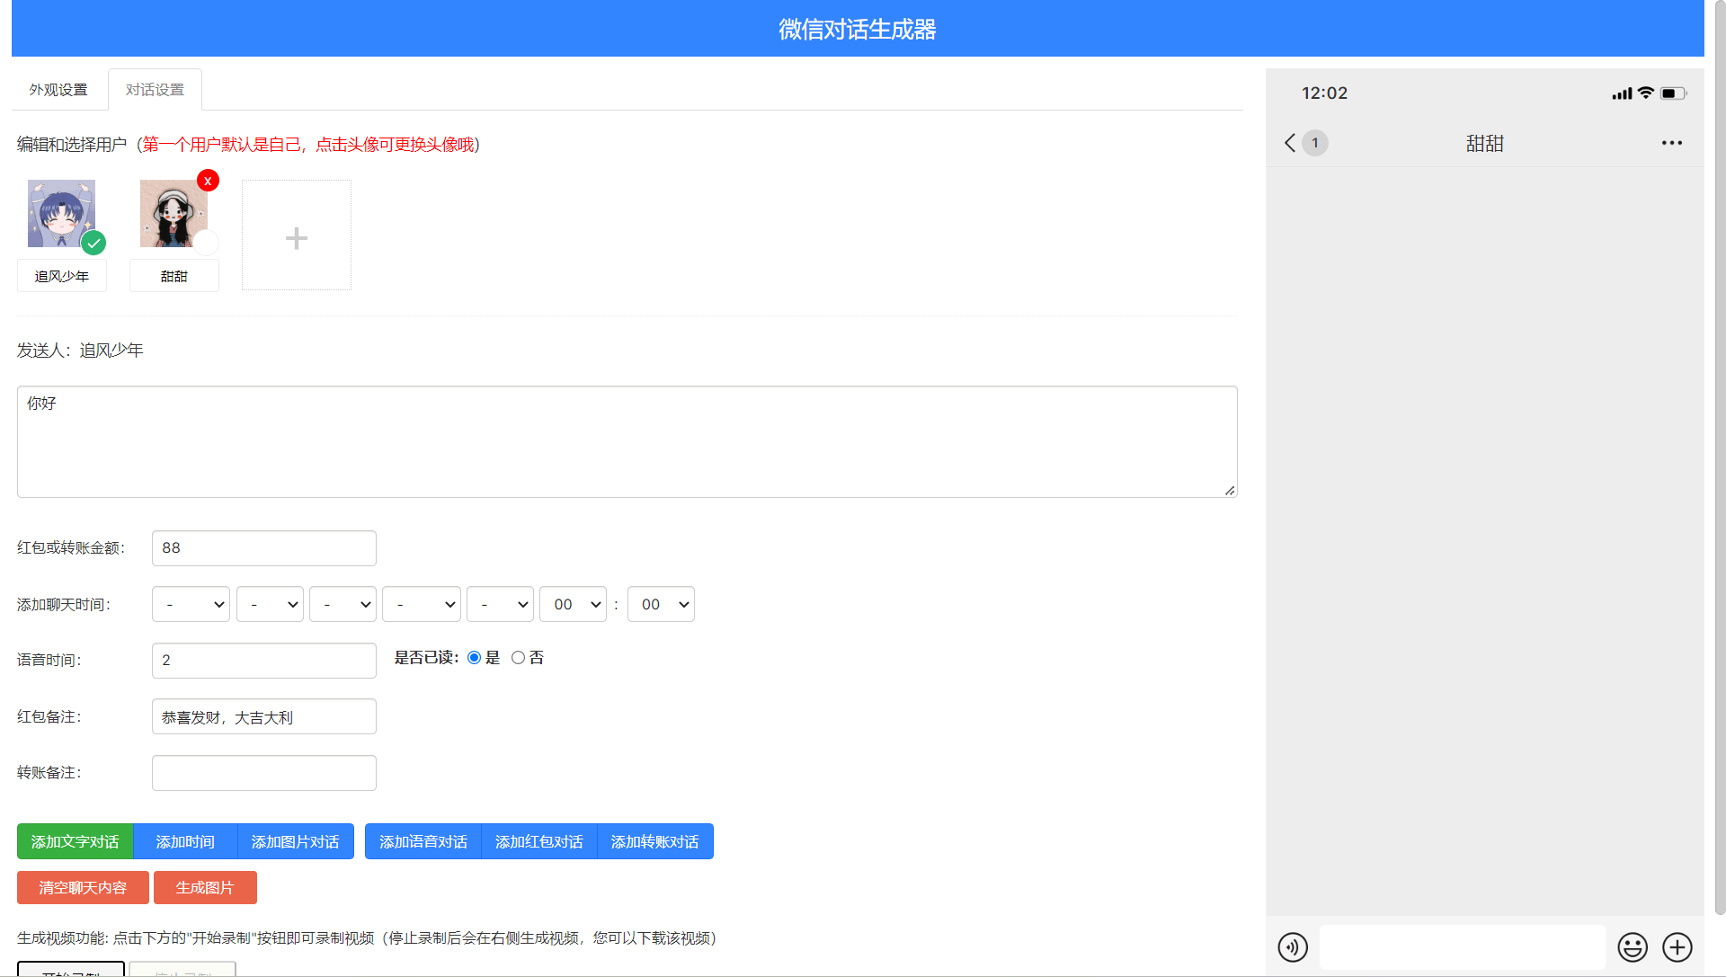Open the three-dot menu in phone preview

point(1671,143)
